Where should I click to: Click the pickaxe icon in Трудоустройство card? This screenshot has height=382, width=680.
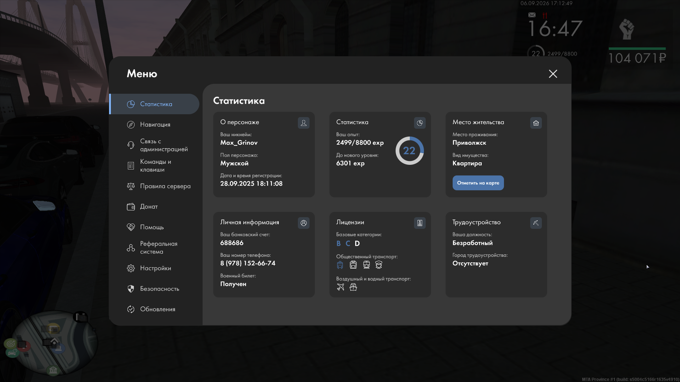tap(536, 223)
